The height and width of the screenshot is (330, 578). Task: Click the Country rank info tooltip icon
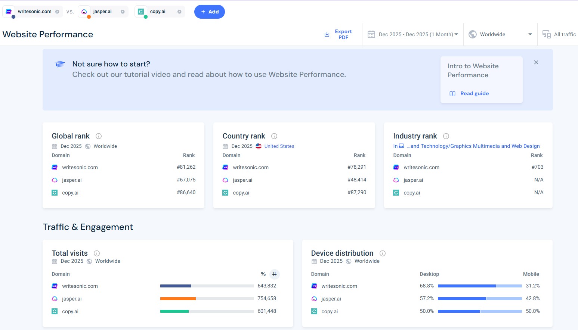coord(274,136)
